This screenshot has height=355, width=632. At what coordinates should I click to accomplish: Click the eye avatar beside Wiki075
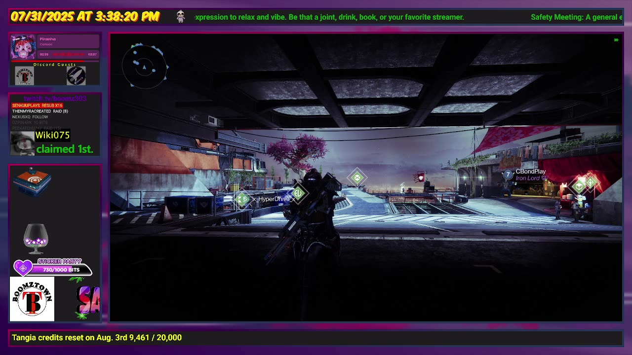(22, 143)
